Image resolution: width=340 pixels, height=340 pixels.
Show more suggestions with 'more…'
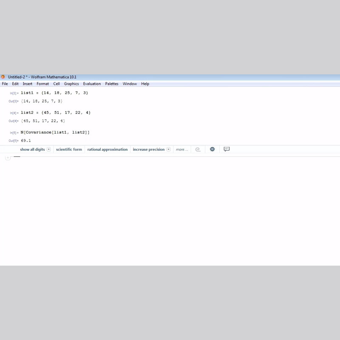[182, 150]
